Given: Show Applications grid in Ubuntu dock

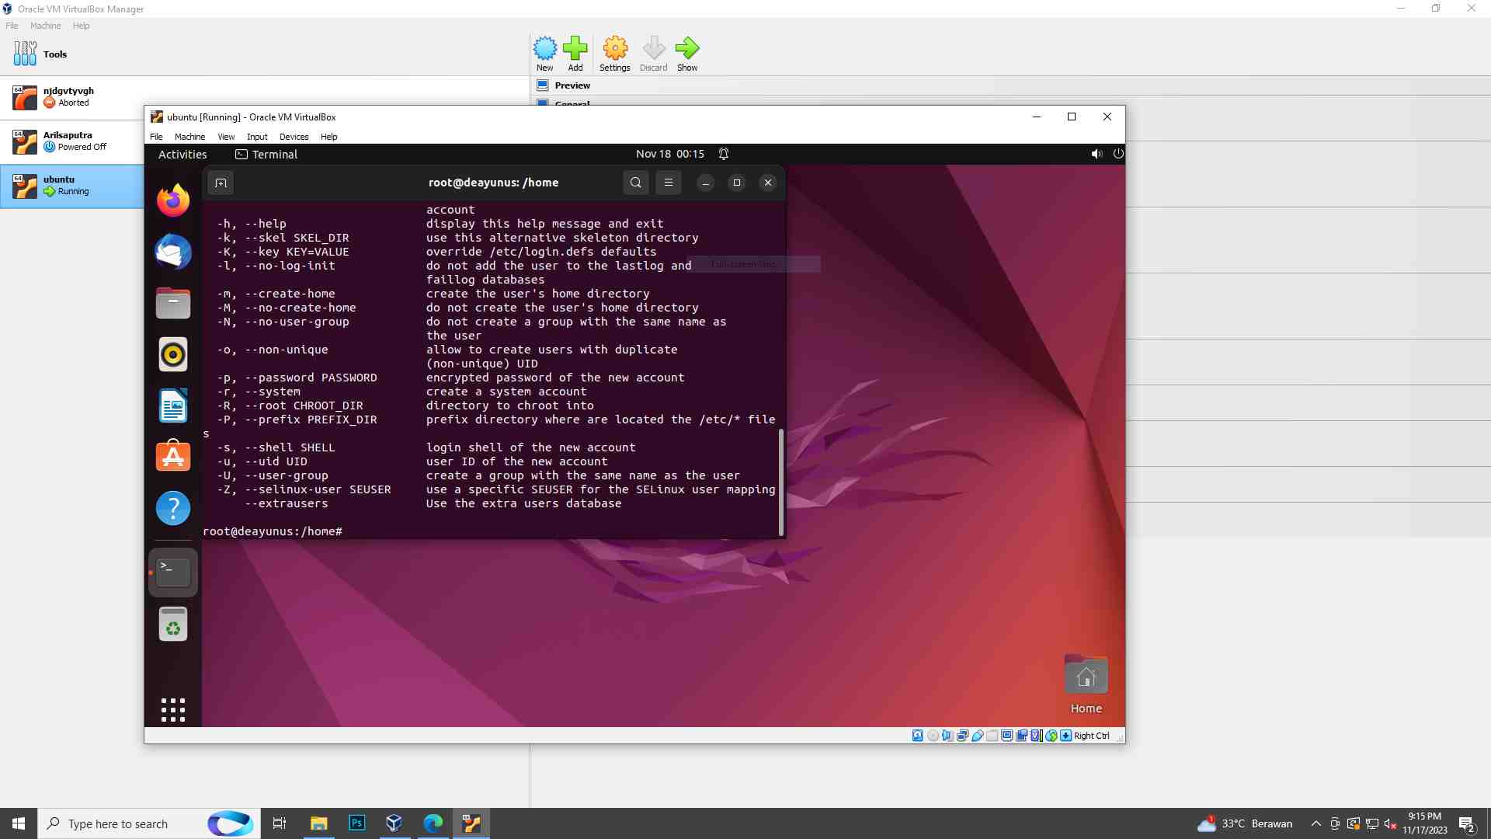Looking at the screenshot, I should point(173,709).
